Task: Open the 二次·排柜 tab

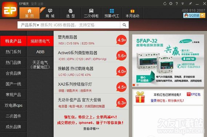Action: [x=91, y=13]
